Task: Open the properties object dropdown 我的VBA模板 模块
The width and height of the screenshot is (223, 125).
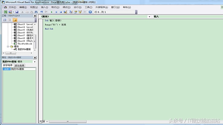Action: [34, 62]
